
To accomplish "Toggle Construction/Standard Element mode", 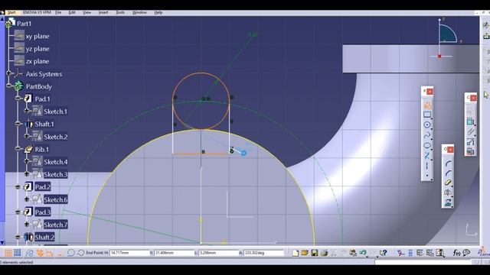I will pyautogui.click(x=30, y=253).
